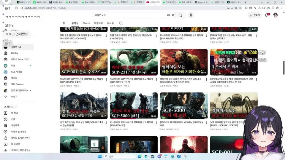
Task: Play the SCP-5000 티저 예고편 thumbnail
Action: tap(183, 106)
